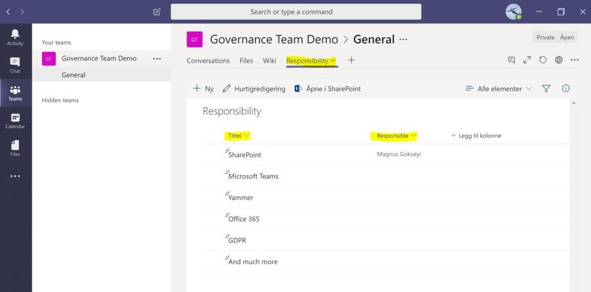The height and width of the screenshot is (292, 591).
Task: Open the Office 365 list item
Action: (244, 219)
